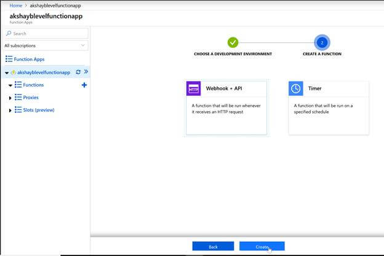
Task: Click the Webhook HTTP request description text
Action: (x=226, y=109)
